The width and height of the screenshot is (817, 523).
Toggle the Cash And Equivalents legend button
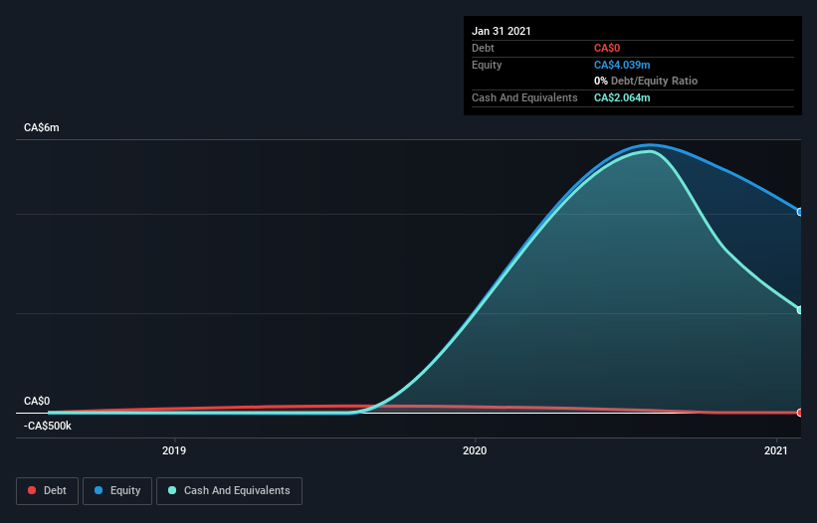(229, 491)
